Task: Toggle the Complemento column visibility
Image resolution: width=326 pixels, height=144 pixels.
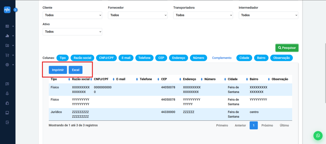Action: click(222, 58)
